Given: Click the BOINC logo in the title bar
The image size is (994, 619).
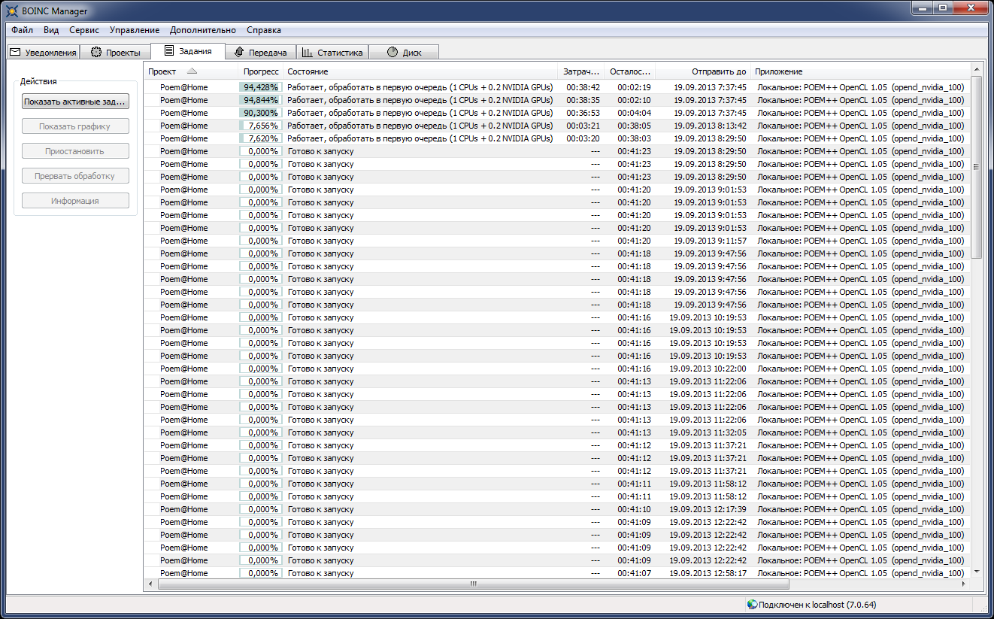Looking at the screenshot, I should (x=13, y=11).
